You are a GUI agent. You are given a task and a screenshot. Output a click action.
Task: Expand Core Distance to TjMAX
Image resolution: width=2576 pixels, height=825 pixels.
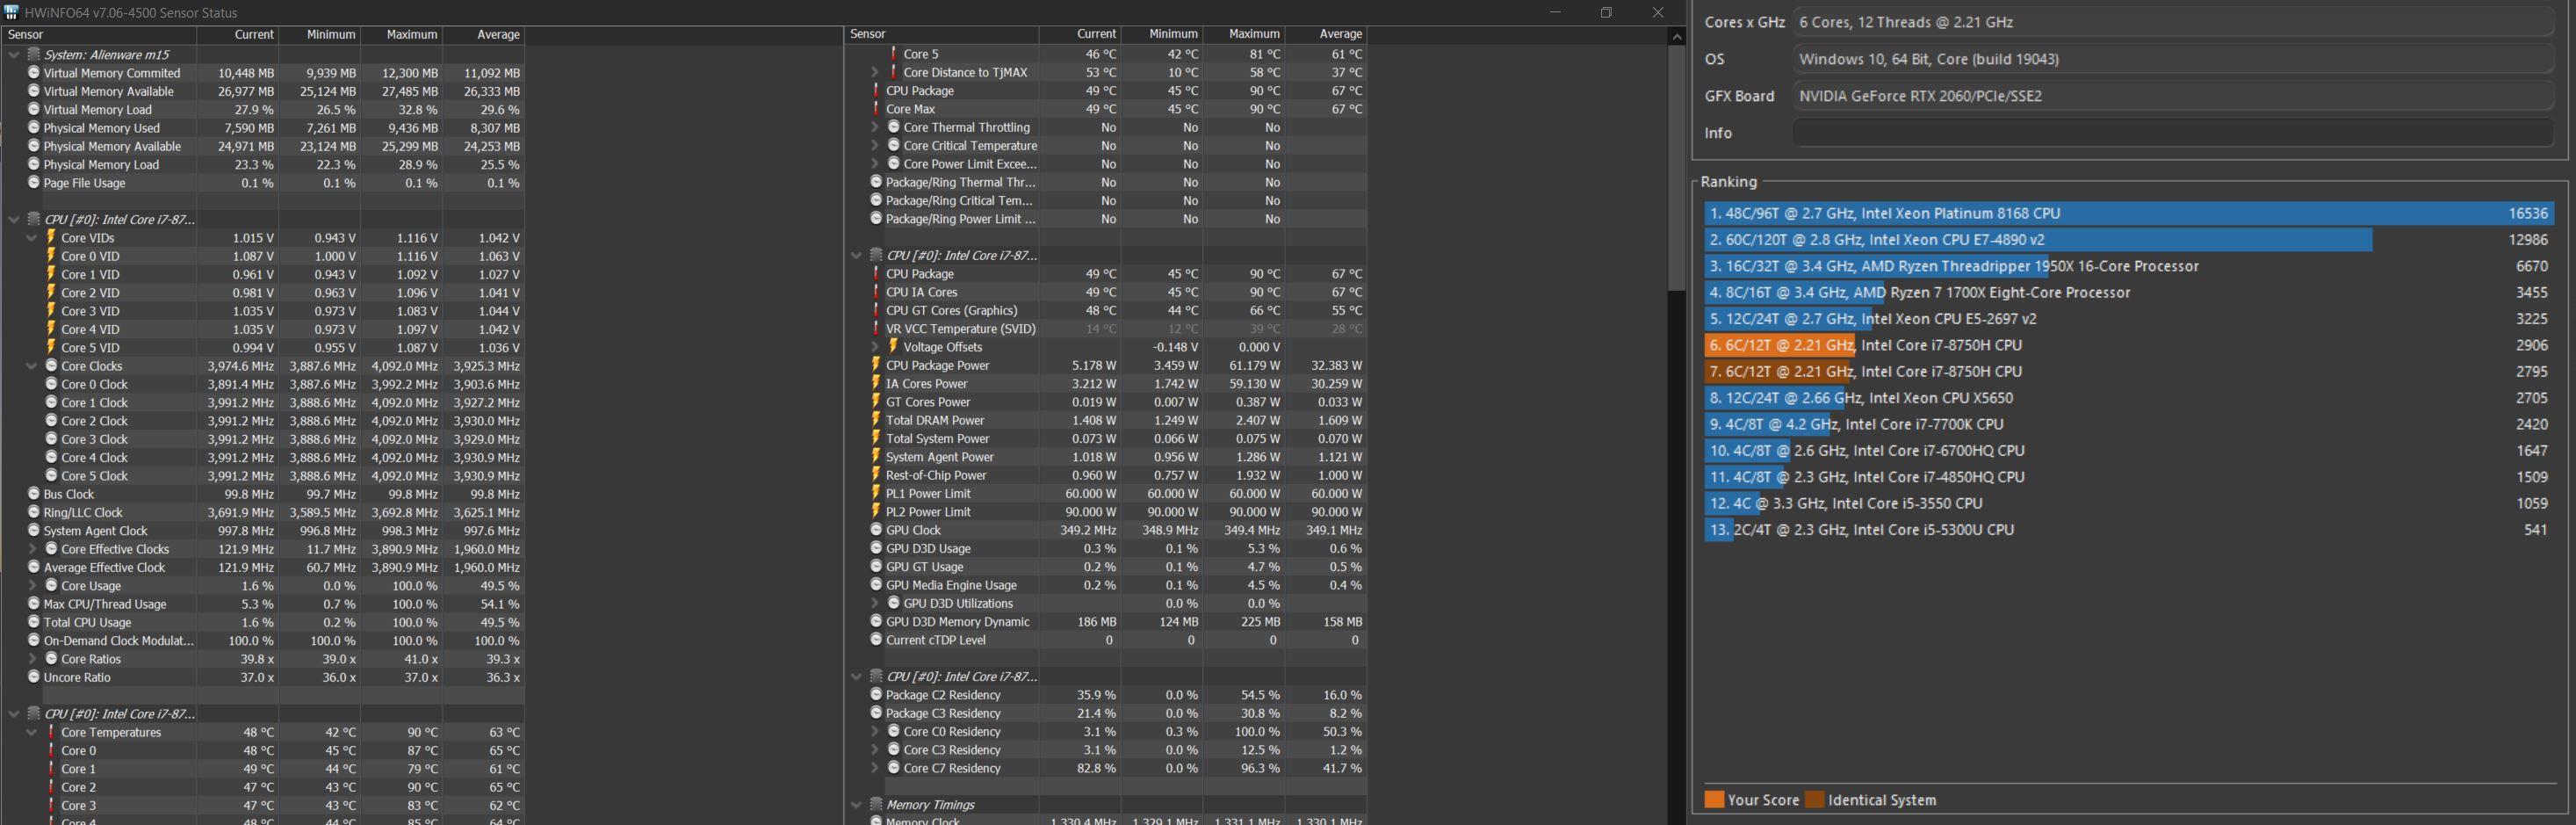click(x=874, y=72)
